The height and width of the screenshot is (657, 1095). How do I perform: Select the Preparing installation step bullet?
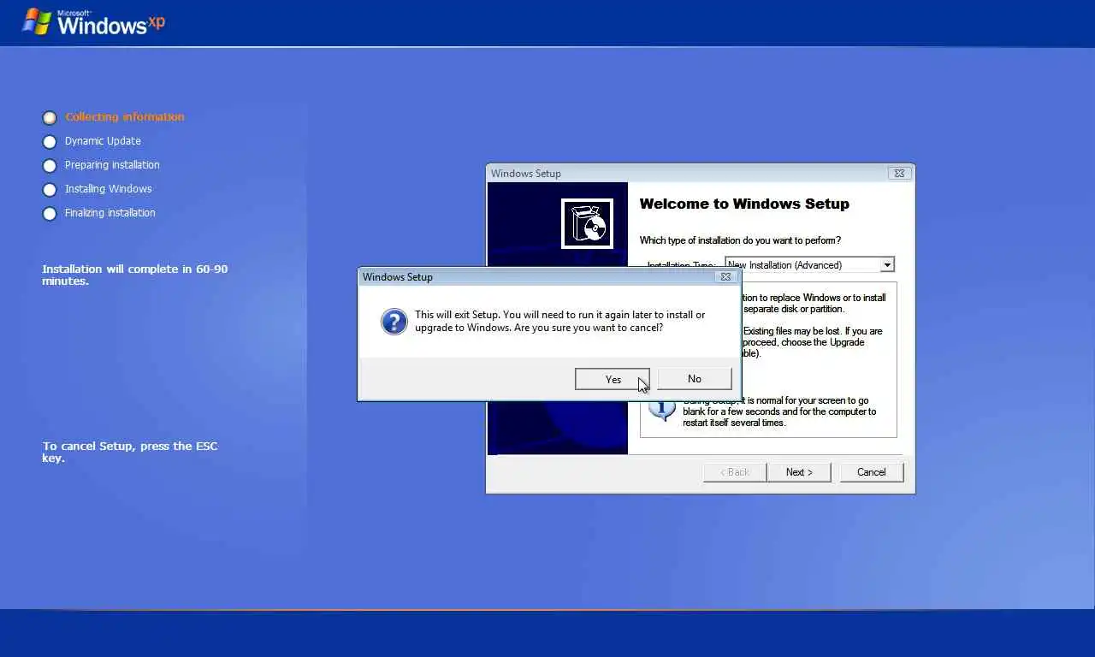tap(50, 165)
